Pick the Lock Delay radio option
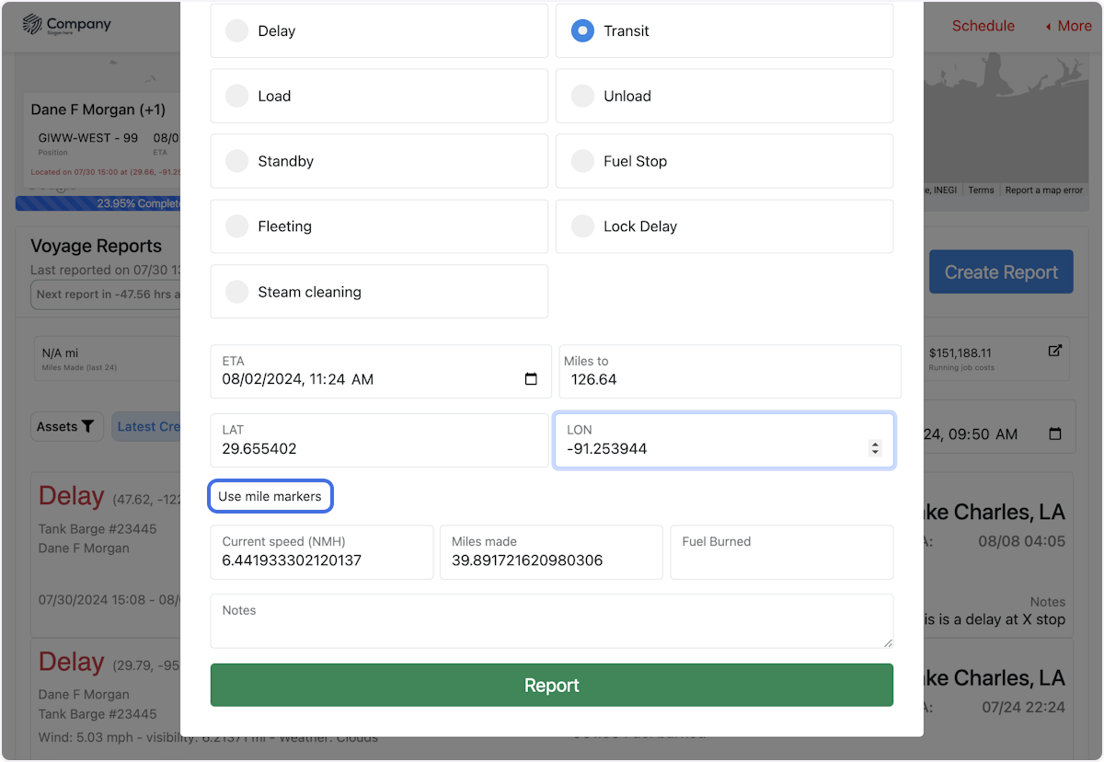1104x762 pixels. click(582, 226)
